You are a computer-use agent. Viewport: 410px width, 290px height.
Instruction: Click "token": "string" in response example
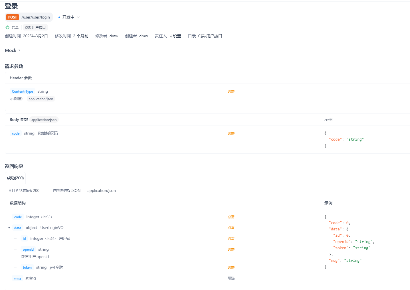[352, 248]
